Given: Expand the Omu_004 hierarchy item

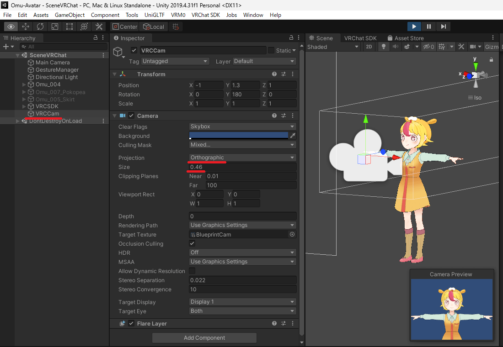Looking at the screenshot, I should click(24, 84).
